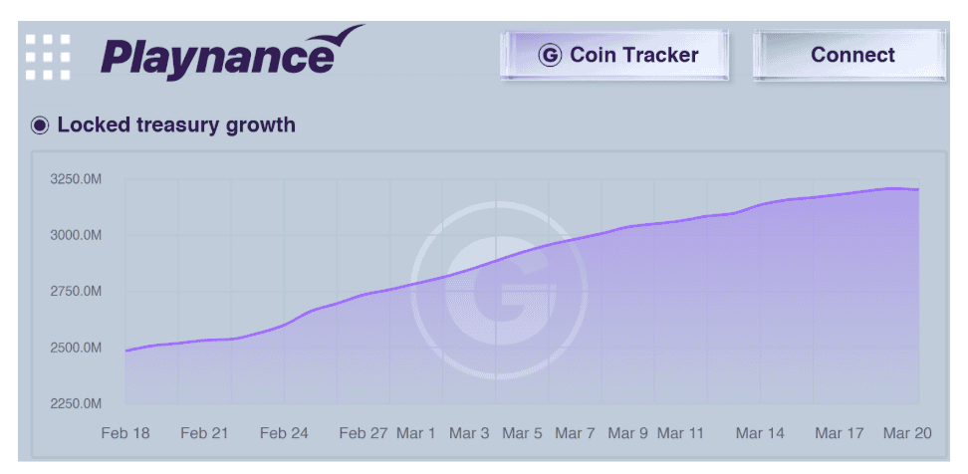Open the nine-dot grid menu icon
This screenshot has width=968, height=474.
[x=48, y=57]
